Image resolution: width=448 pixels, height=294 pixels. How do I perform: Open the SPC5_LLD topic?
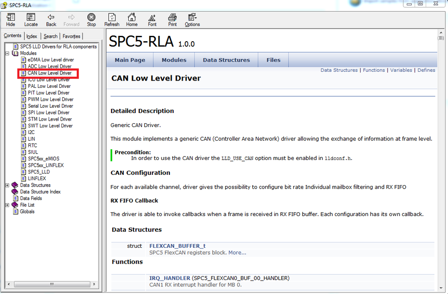point(39,172)
